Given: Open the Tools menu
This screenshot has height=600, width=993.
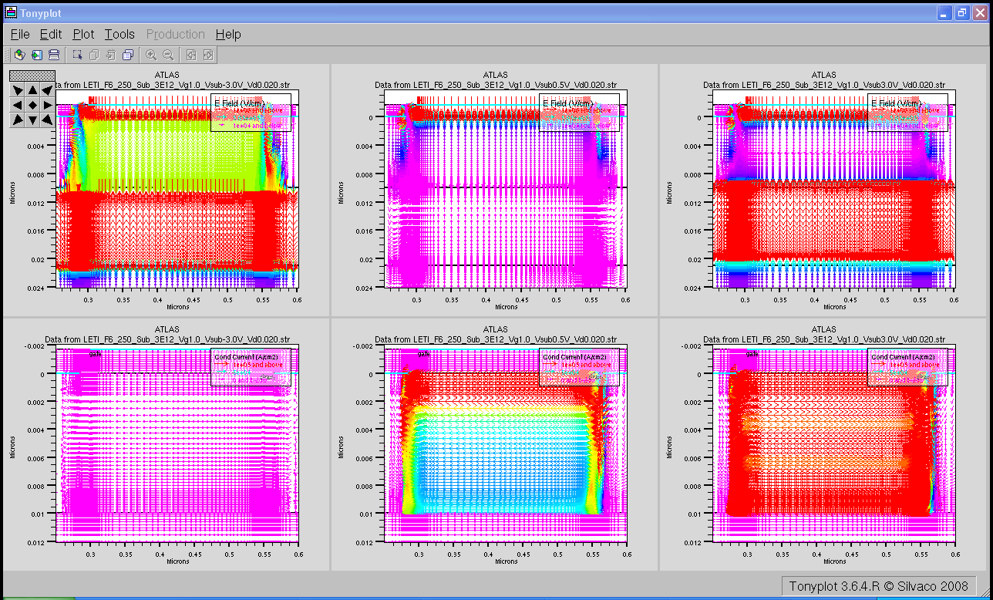Looking at the screenshot, I should coord(119,34).
